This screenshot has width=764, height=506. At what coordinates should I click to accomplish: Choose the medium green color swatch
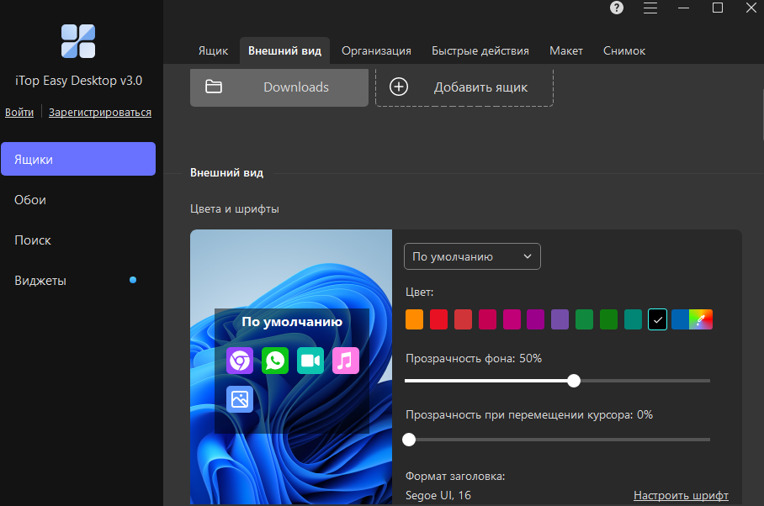pos(584,319)
